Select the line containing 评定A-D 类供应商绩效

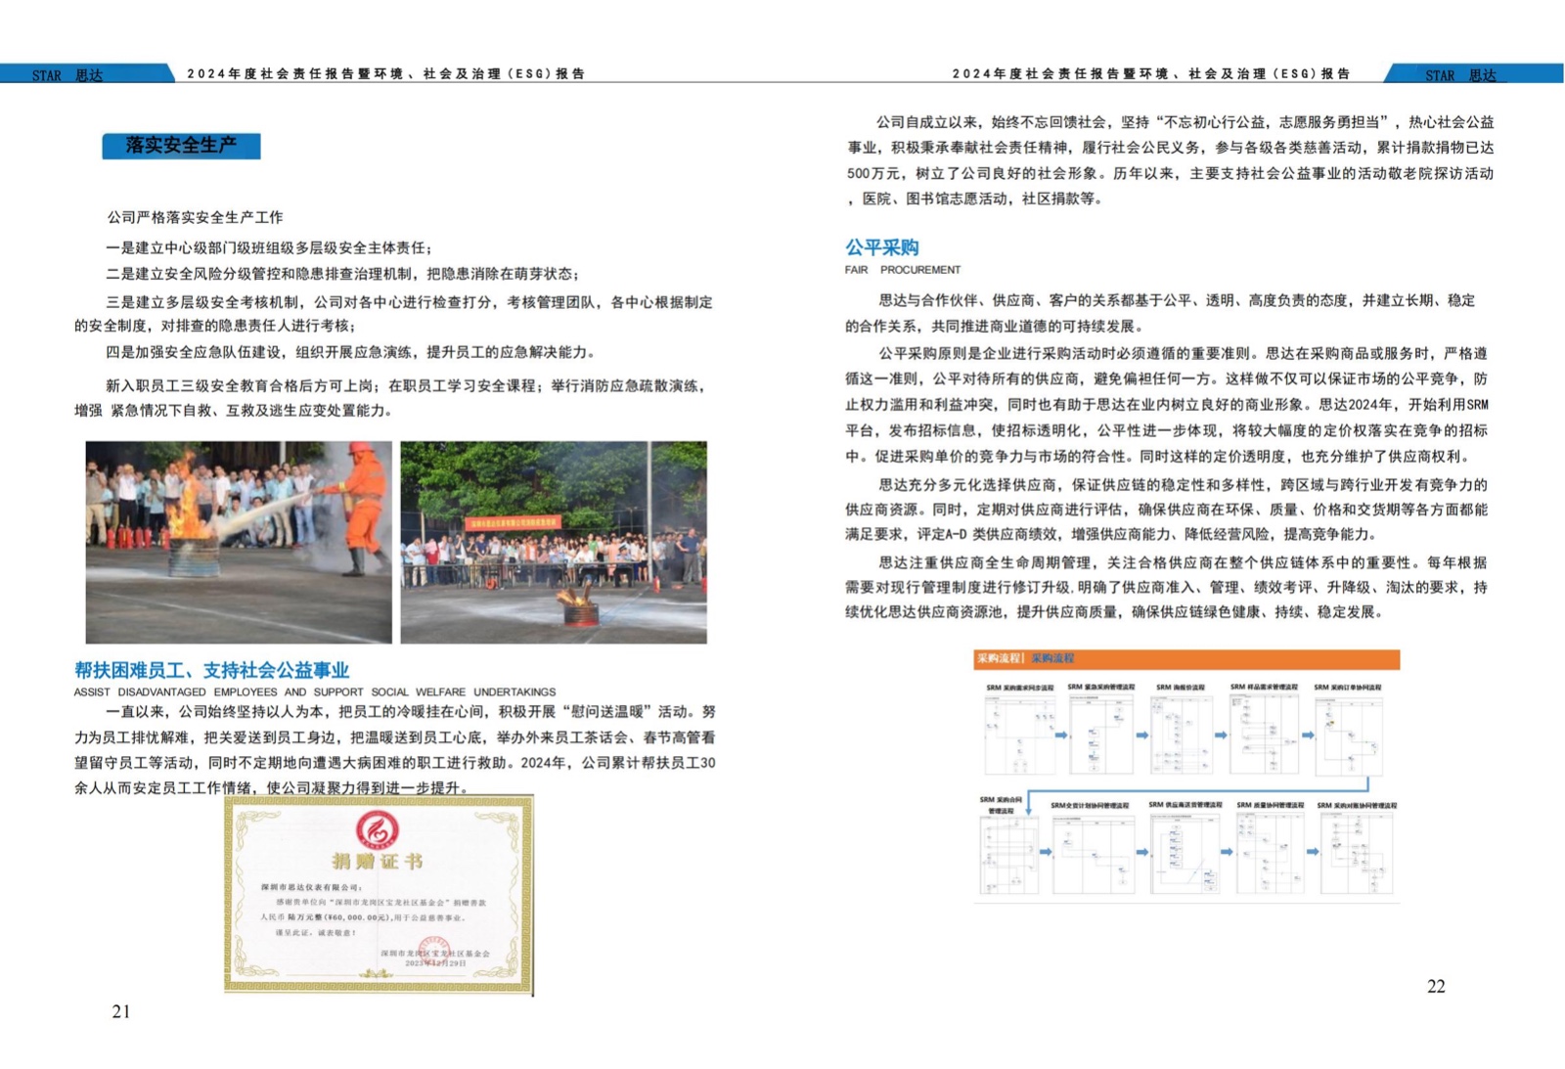[x=1111, y=534]
